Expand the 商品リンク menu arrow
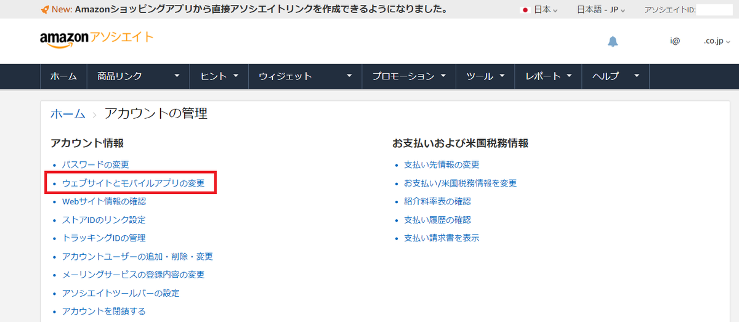Image resolution: width=739 pixels, height=322 pixels. pyautogui.click(x=177, y=76)
